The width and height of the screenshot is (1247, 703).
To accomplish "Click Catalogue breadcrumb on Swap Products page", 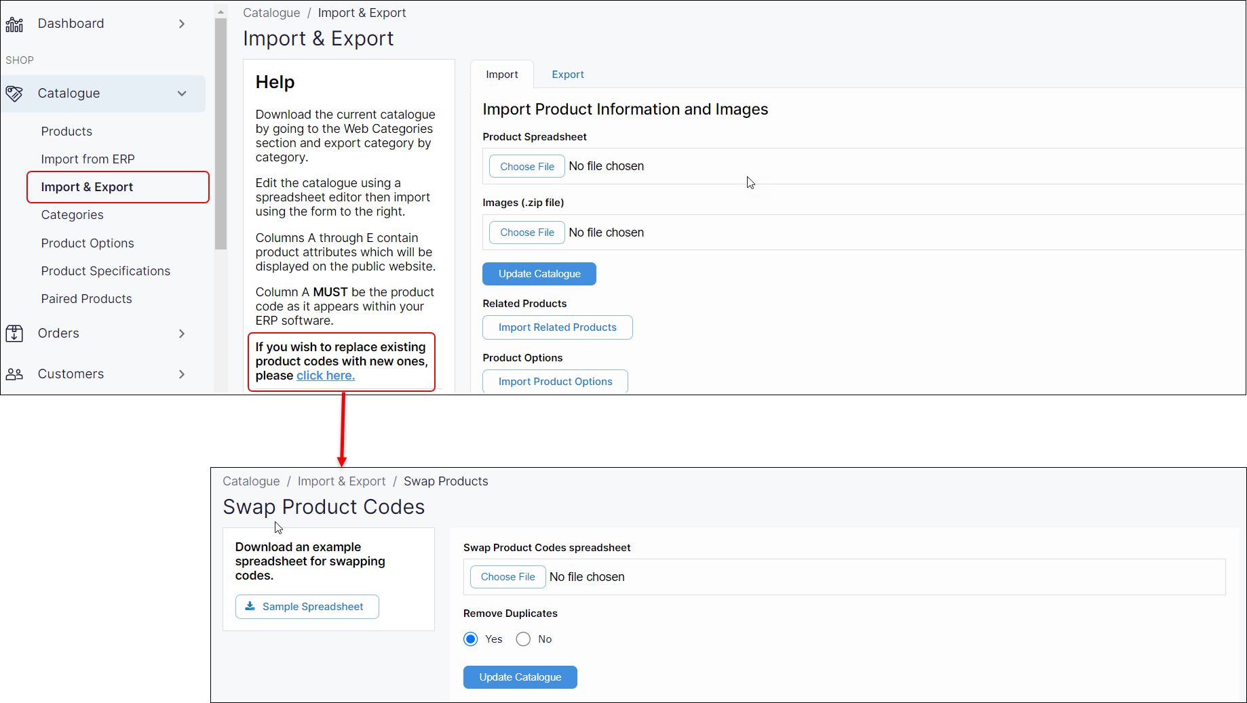I will [x=251, y=481].
